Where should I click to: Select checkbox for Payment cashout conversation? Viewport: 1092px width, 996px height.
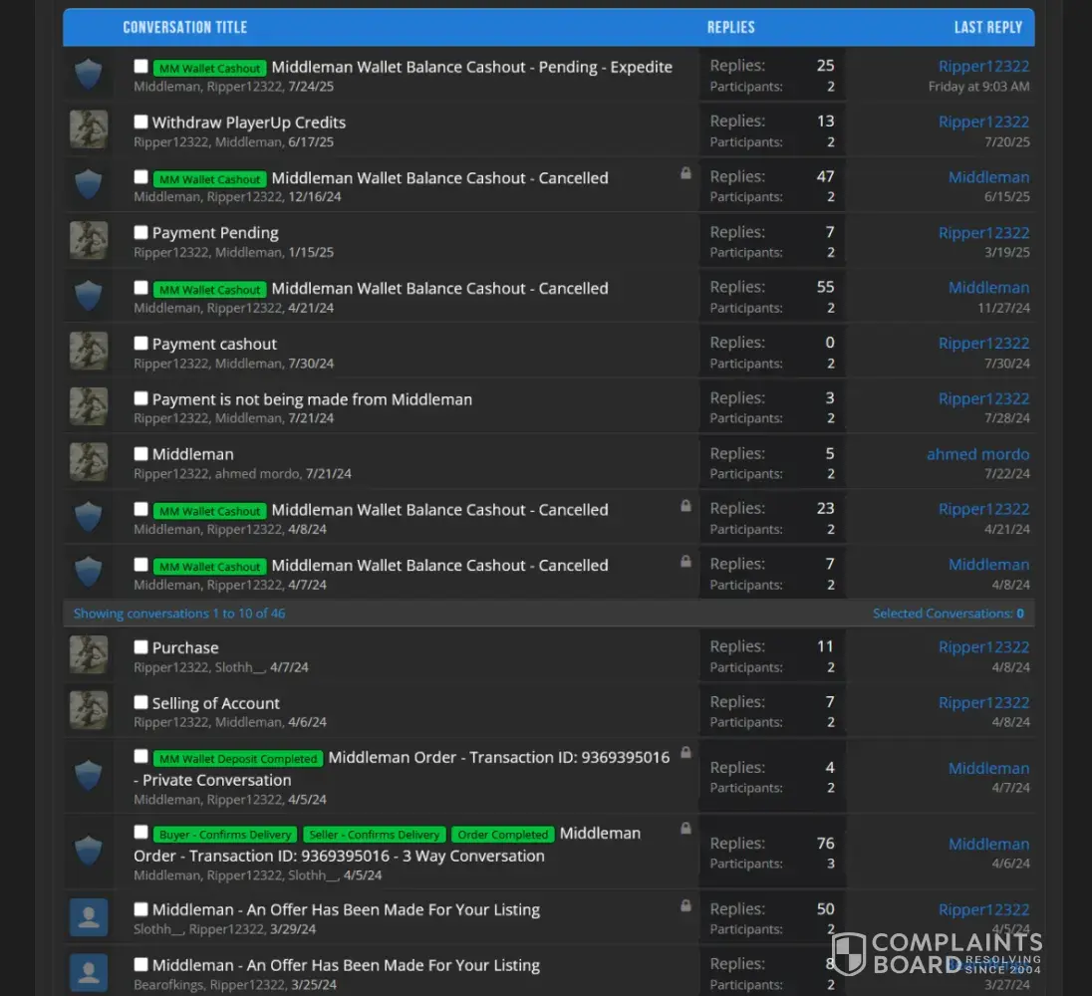pyautogui.click(x=141, y=344)
